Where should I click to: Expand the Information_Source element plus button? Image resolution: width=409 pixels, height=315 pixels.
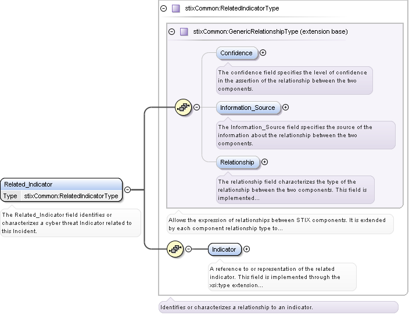point(285,108)
